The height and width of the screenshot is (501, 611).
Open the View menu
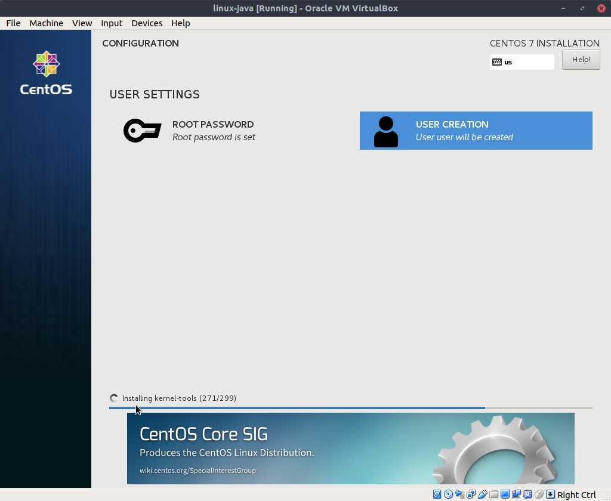coord(82,23)
